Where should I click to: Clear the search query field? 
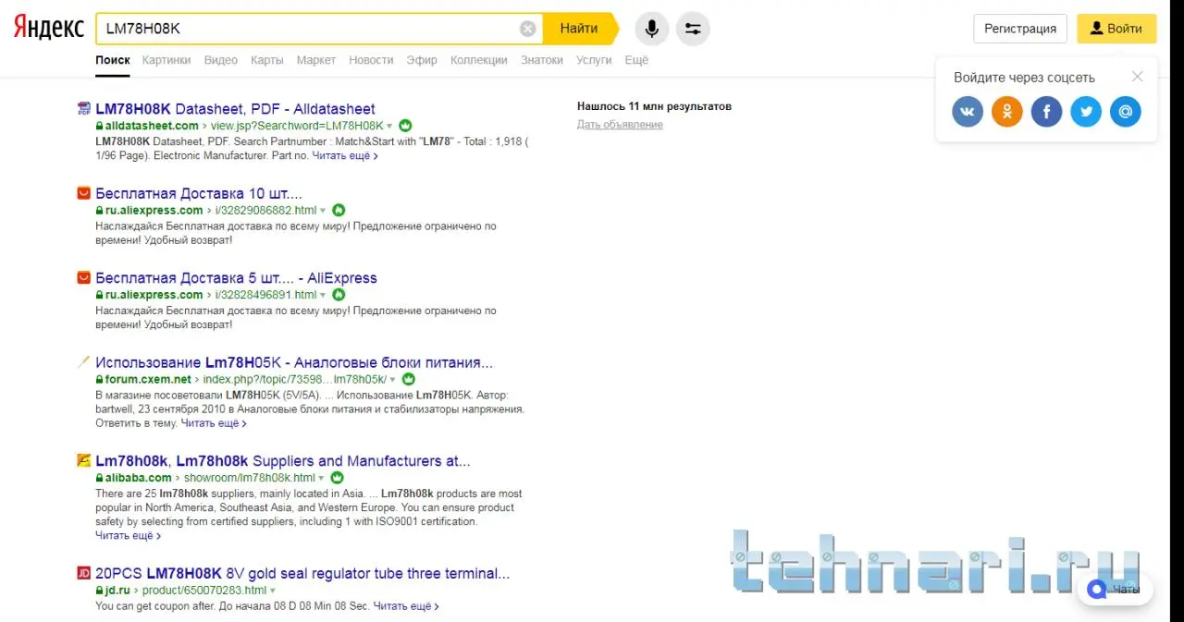(x=528, y=29)
